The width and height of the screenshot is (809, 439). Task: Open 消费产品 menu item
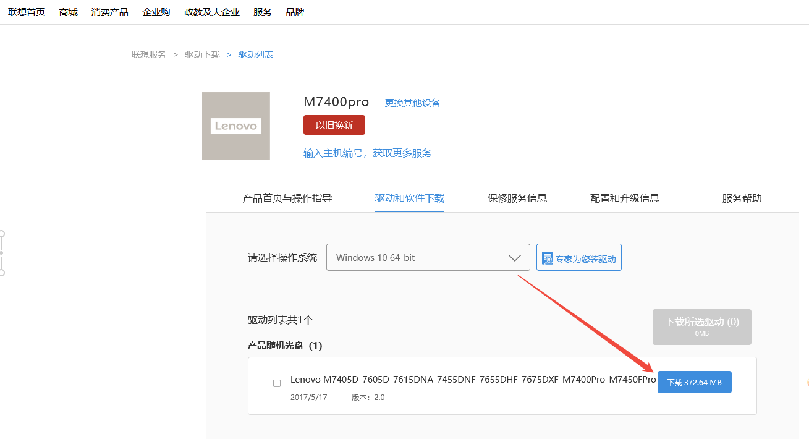coord(110,12)
